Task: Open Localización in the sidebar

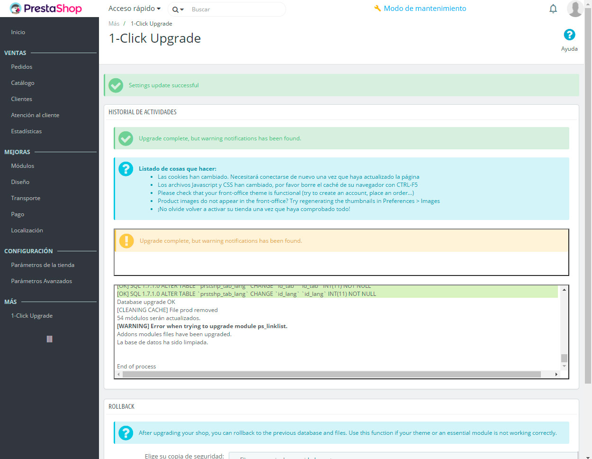Action: pyautogui.click(x=27, y=230)
